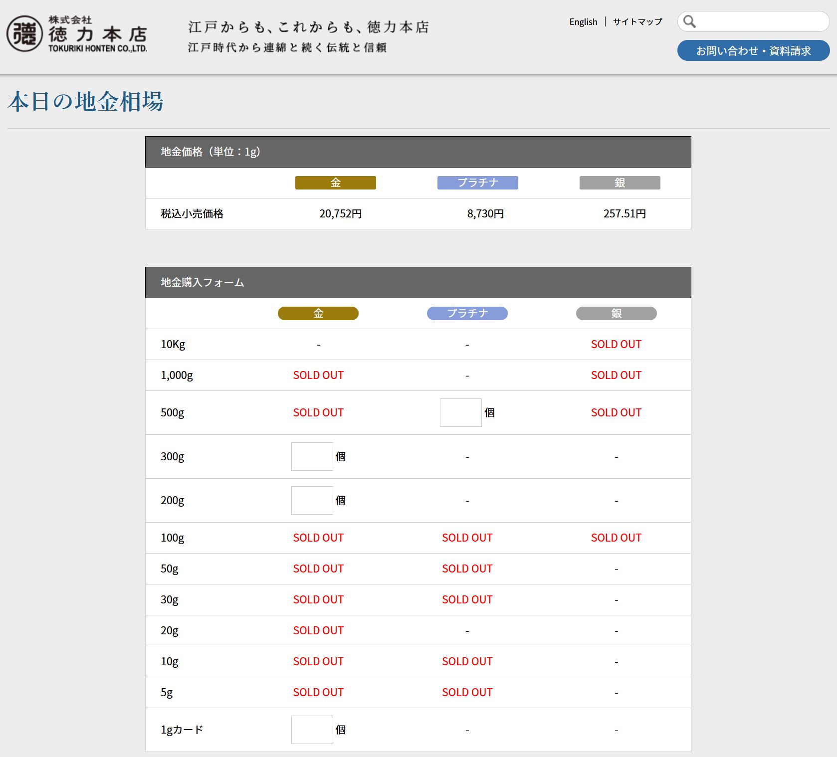Image resolution: width=837 pixels, height=757 pixels.
Task: Click the 本日の地金相場 page heading
Action: (85, 102)
